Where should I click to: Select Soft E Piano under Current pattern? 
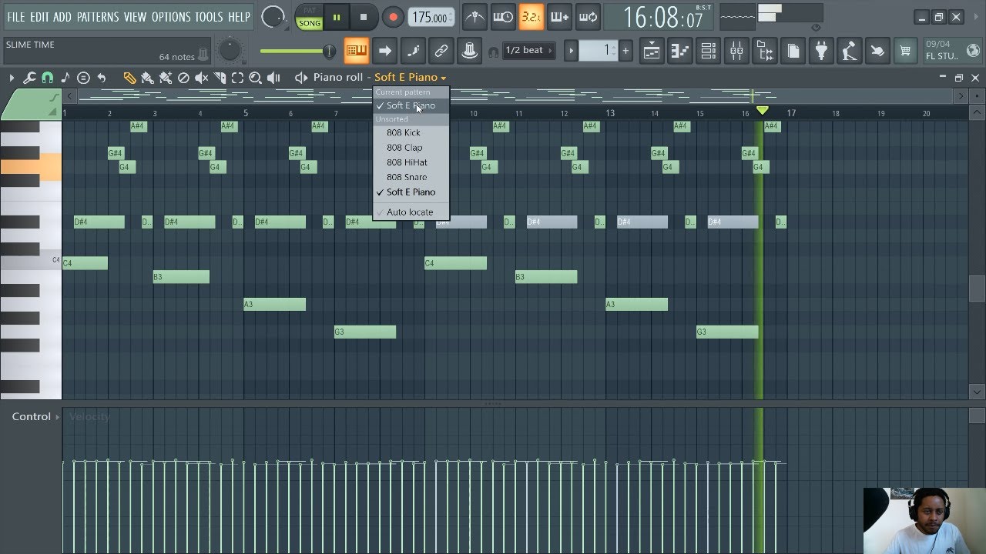coord(410,105)
